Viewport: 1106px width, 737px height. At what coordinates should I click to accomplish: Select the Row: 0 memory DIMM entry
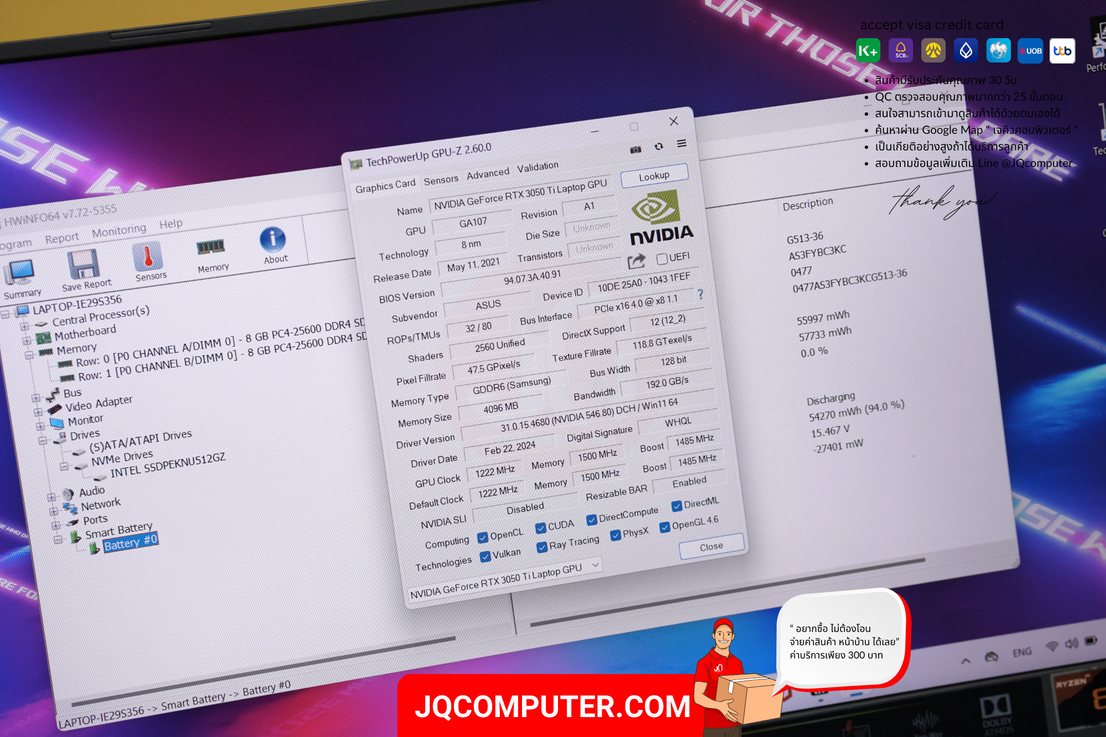[x=222, y=342]
